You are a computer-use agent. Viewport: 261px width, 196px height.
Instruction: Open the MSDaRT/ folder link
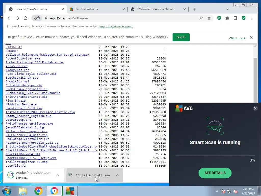(12, 51)
